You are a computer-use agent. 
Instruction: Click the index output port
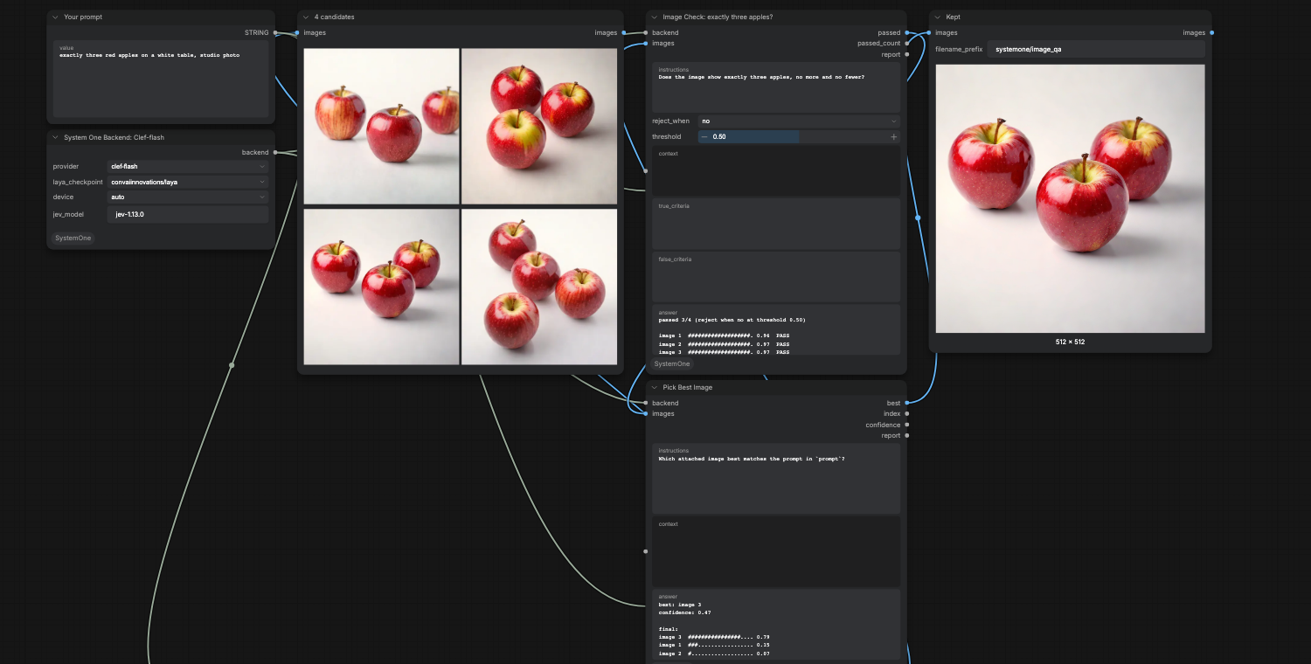click(x=907, y=414)
